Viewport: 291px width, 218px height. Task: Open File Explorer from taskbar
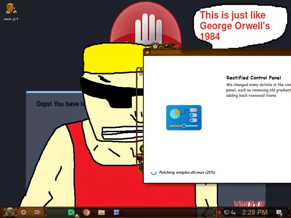(x=101, y=212)
